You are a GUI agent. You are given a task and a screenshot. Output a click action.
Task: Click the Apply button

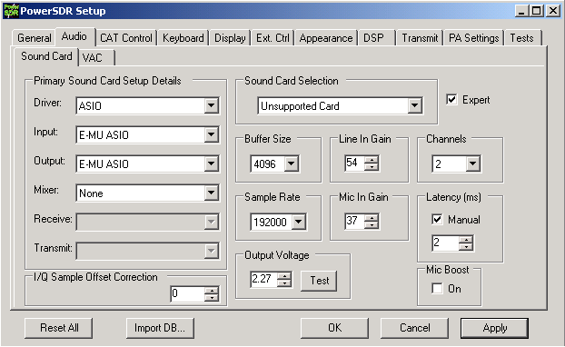click(495, 328)
